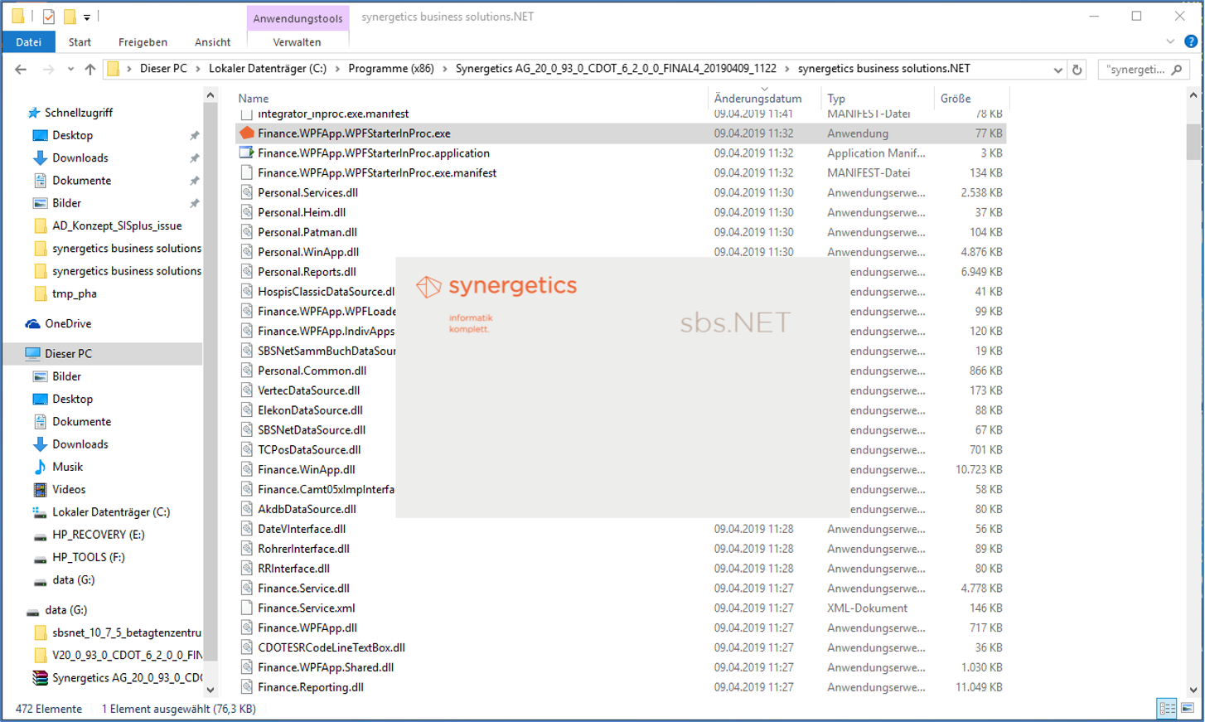Click the Back navigation arrow
The width and height of the screenshot is (1205, 722).
tap(21, 70)
